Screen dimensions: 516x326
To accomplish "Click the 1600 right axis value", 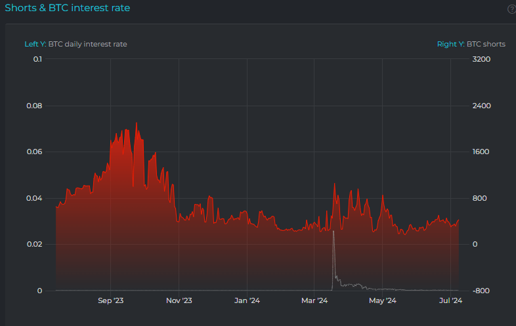I will click(x=481, y=152).
